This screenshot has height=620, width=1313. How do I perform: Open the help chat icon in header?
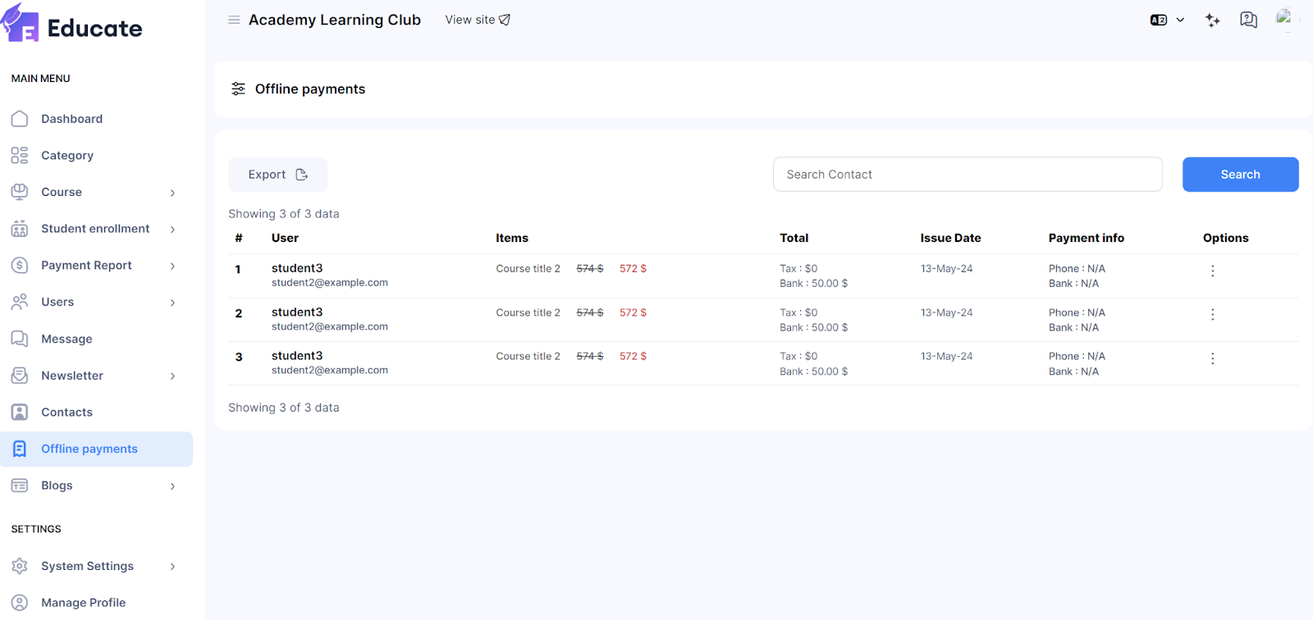(1248, 21)
